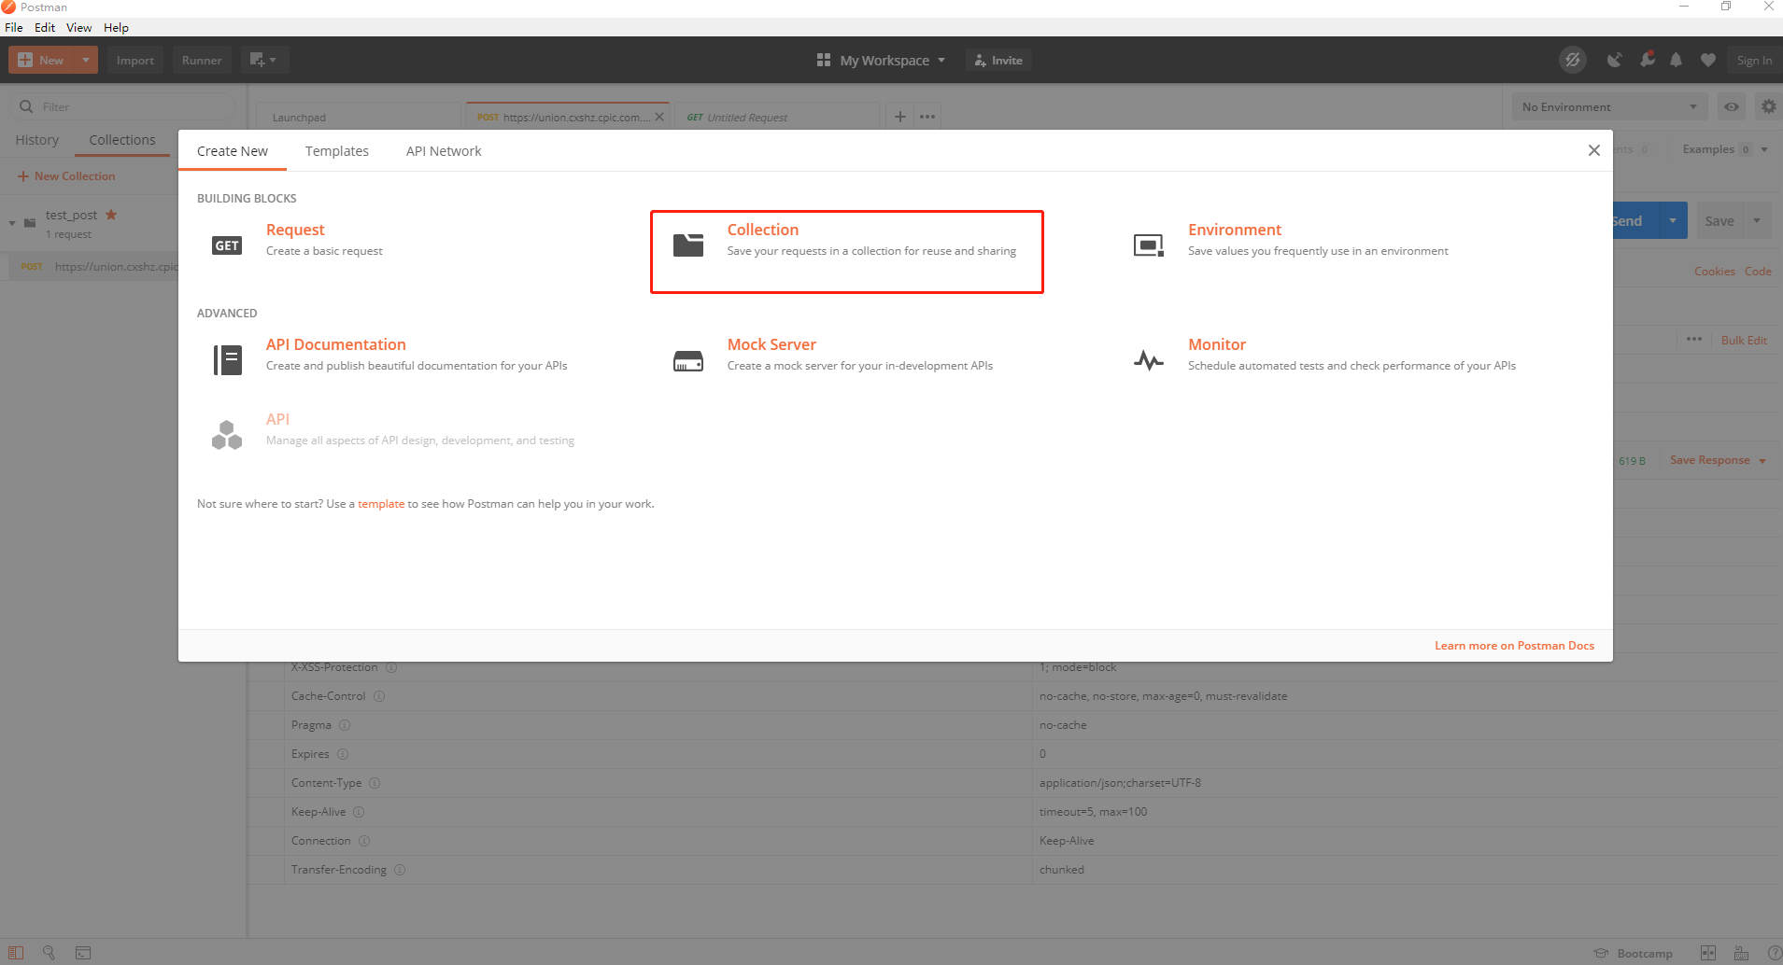The height and width of the screenshot is (965, 1783).
Task: Switch to the History sidebar tab
Action: (x=37, y=140)
